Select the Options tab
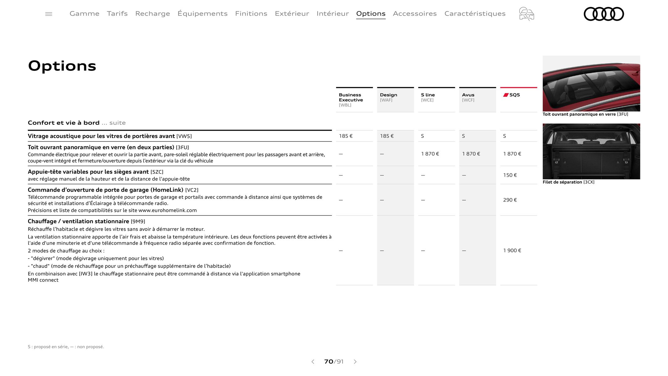Image resolution: width=668 pixels, height=376 pixels. pyautogui.click(x=371, y=13)
